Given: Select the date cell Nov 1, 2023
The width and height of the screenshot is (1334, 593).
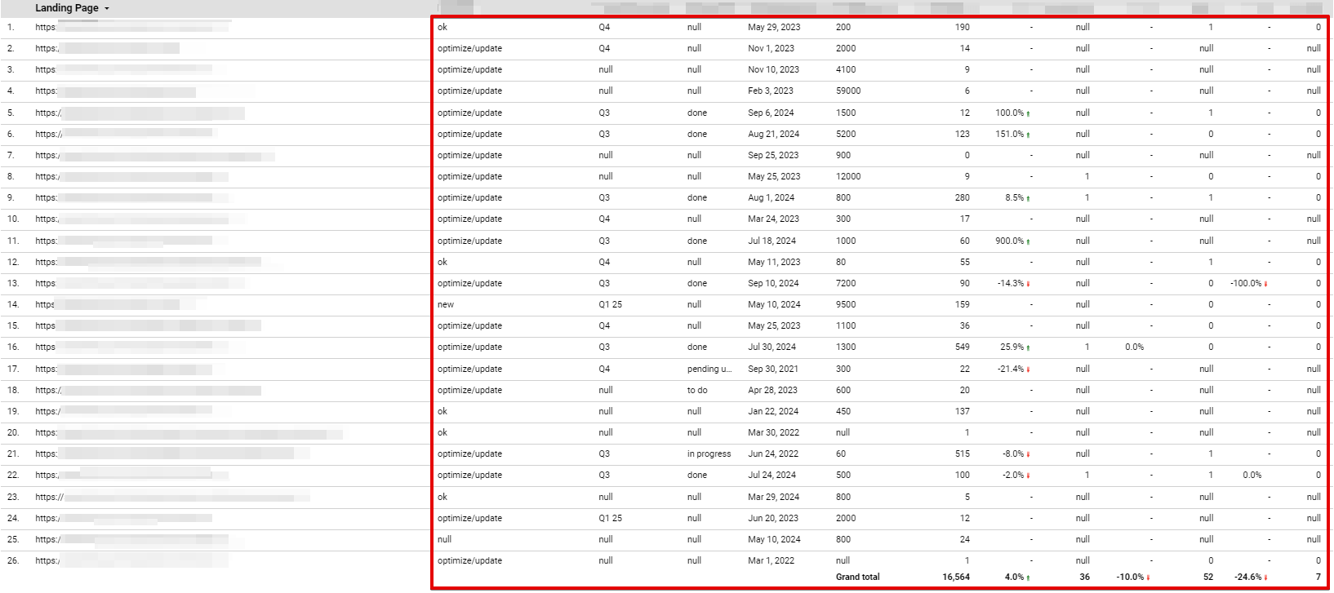Looking at the screenshot, I should 771,48.
